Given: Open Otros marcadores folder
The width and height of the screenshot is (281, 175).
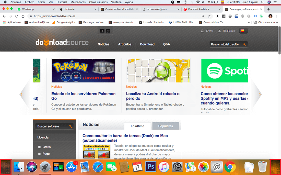Looking at the screenshot, I should pyautogui.click(x=266, y=22).
